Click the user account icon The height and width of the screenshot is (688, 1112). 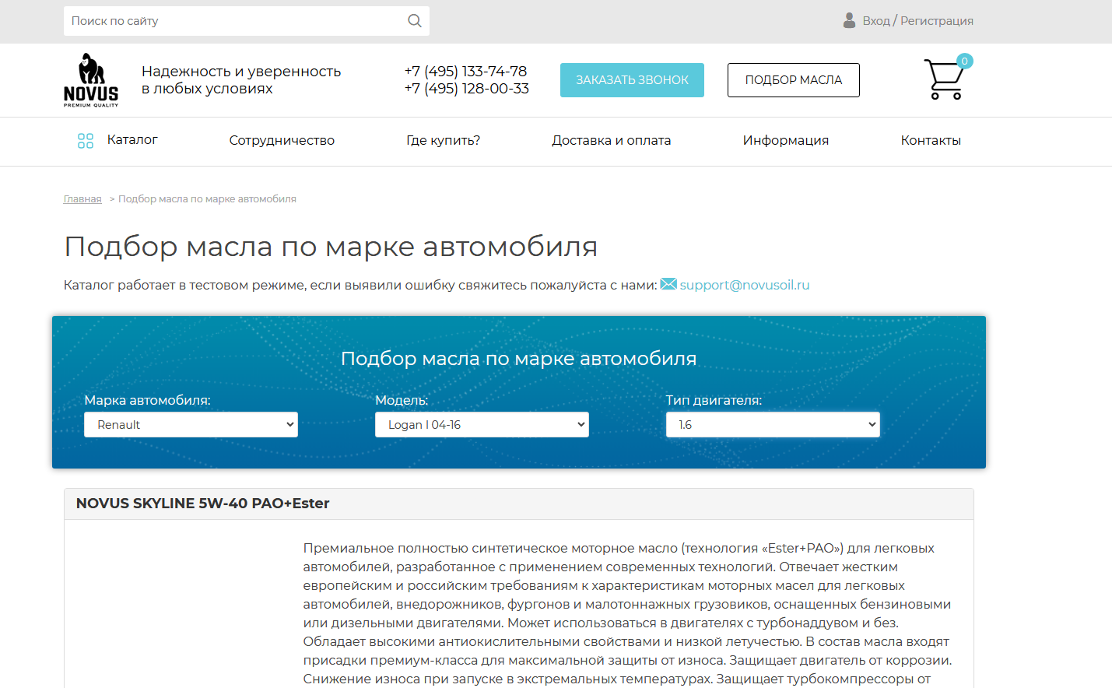(849, 20)
